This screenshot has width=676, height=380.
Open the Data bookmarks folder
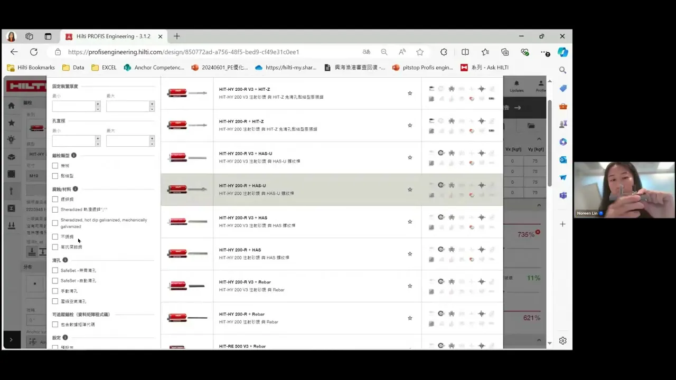pyautogui.click(x=73, y=68)
